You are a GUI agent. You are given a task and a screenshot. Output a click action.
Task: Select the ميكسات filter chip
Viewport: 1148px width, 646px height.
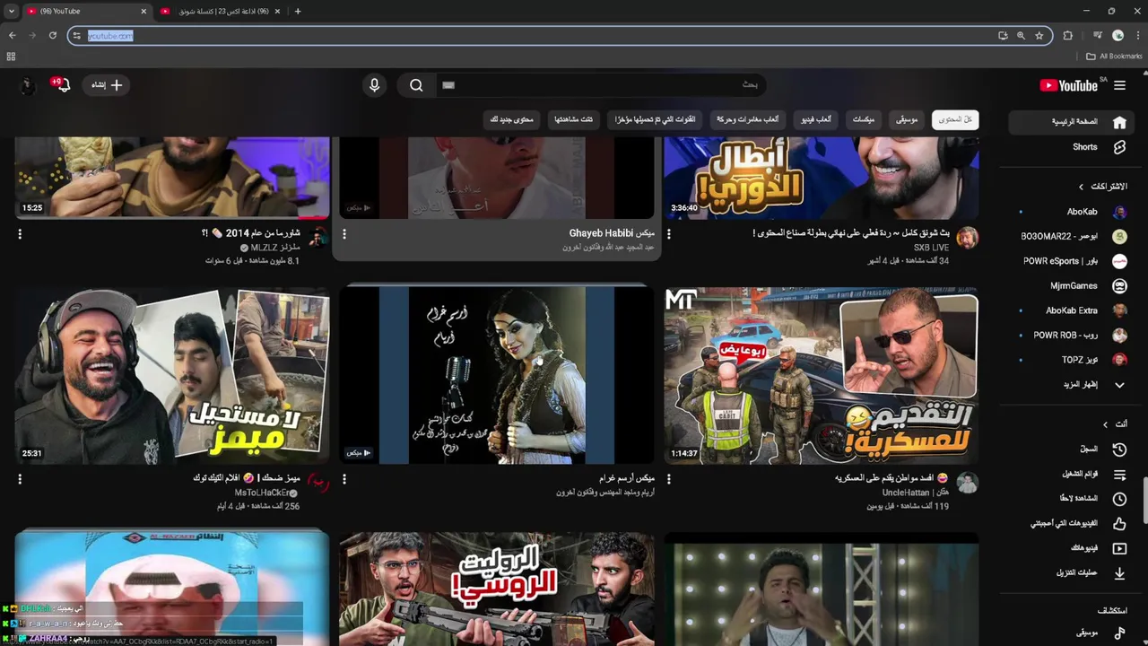click(864, 119)
